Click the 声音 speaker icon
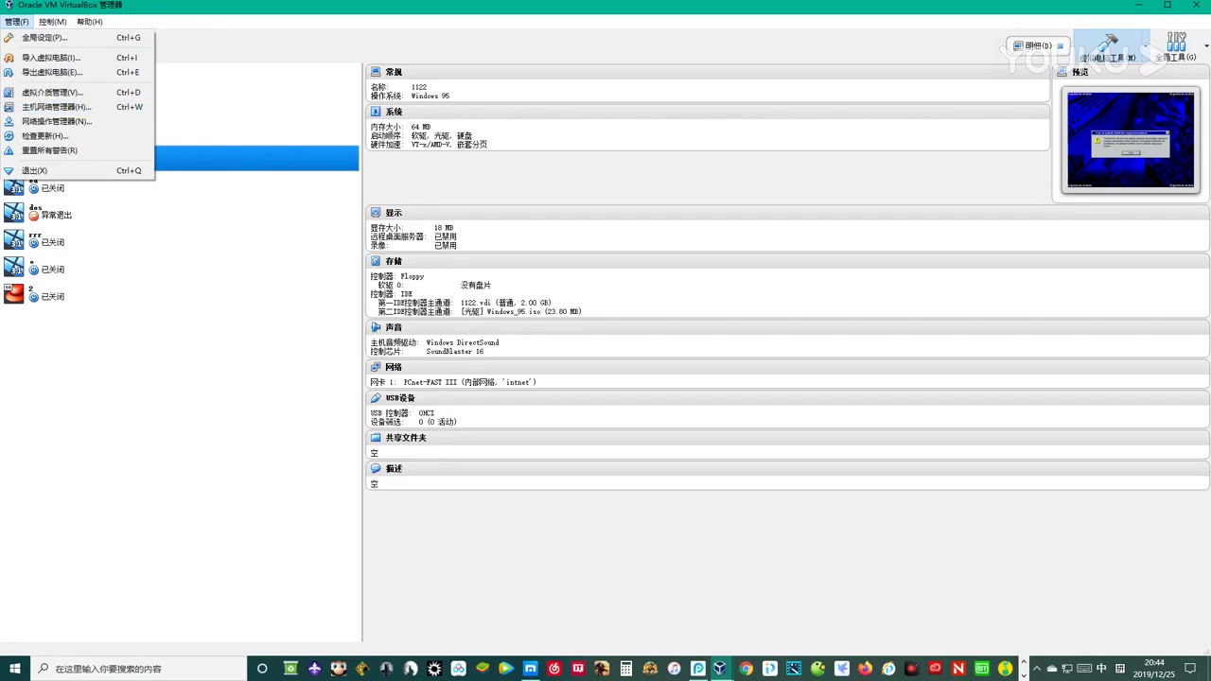 376,327
